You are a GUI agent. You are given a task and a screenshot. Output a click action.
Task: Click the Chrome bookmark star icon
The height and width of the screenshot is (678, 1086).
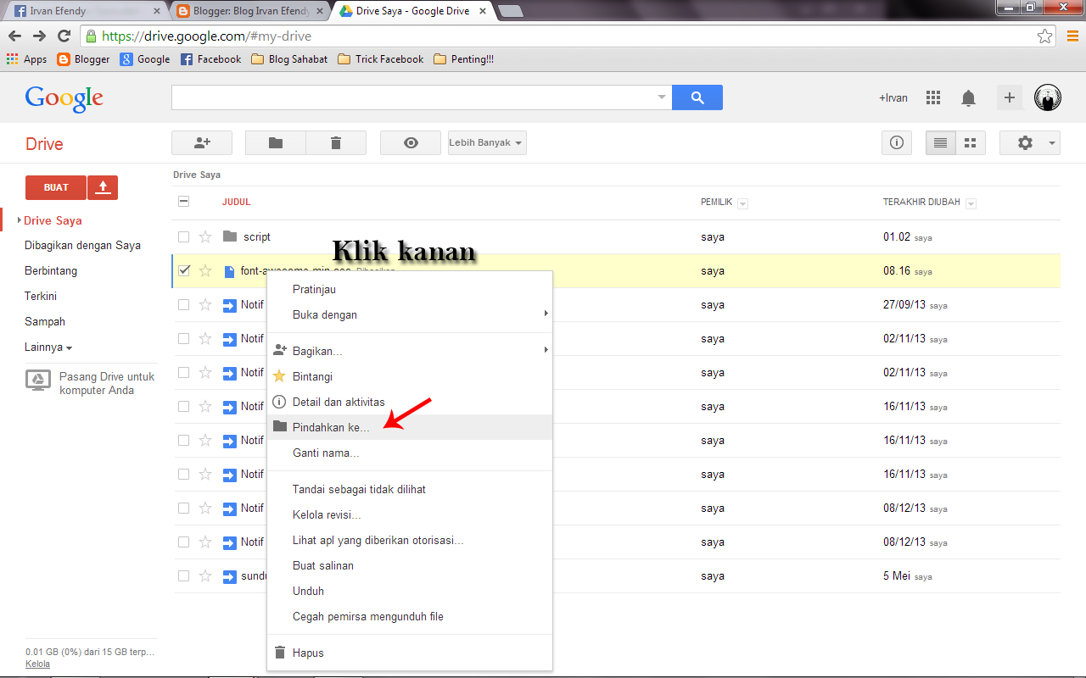tap(1045, 36)
